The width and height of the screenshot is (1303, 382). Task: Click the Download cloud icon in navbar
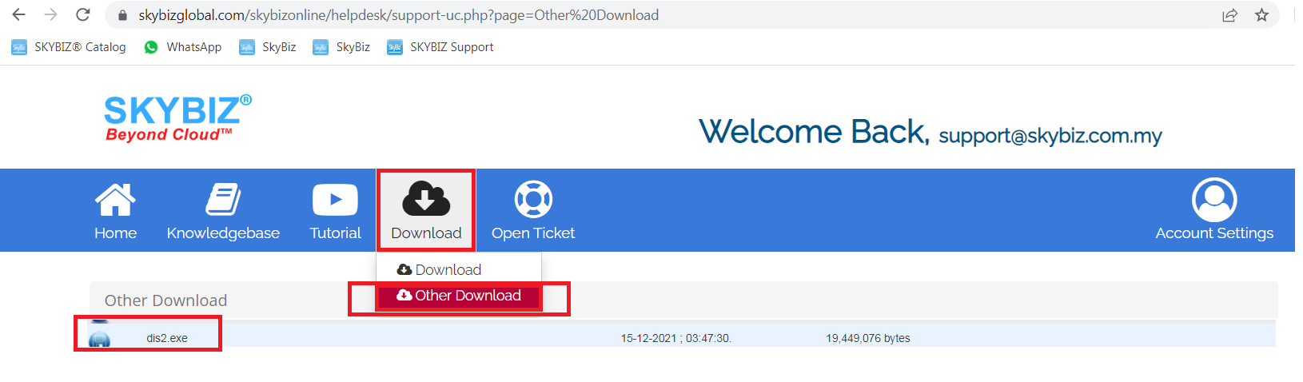(426, 200)
